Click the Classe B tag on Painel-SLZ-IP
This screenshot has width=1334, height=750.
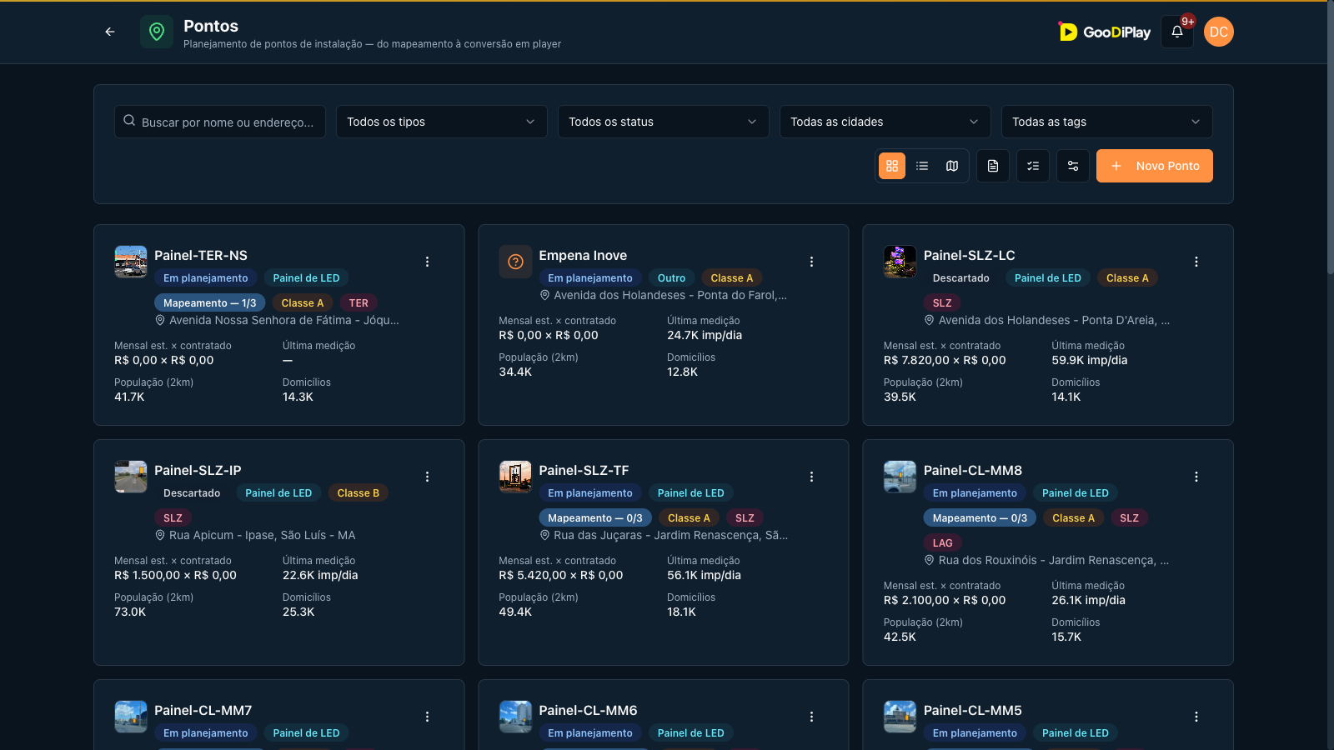tap(359, 492)
